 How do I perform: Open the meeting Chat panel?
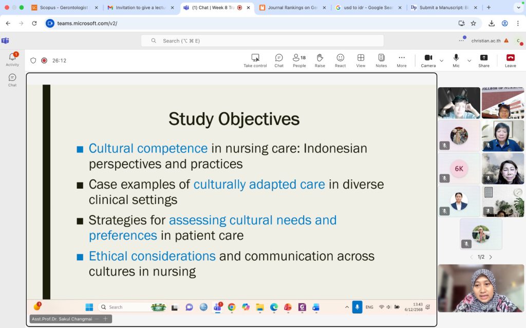278,60
